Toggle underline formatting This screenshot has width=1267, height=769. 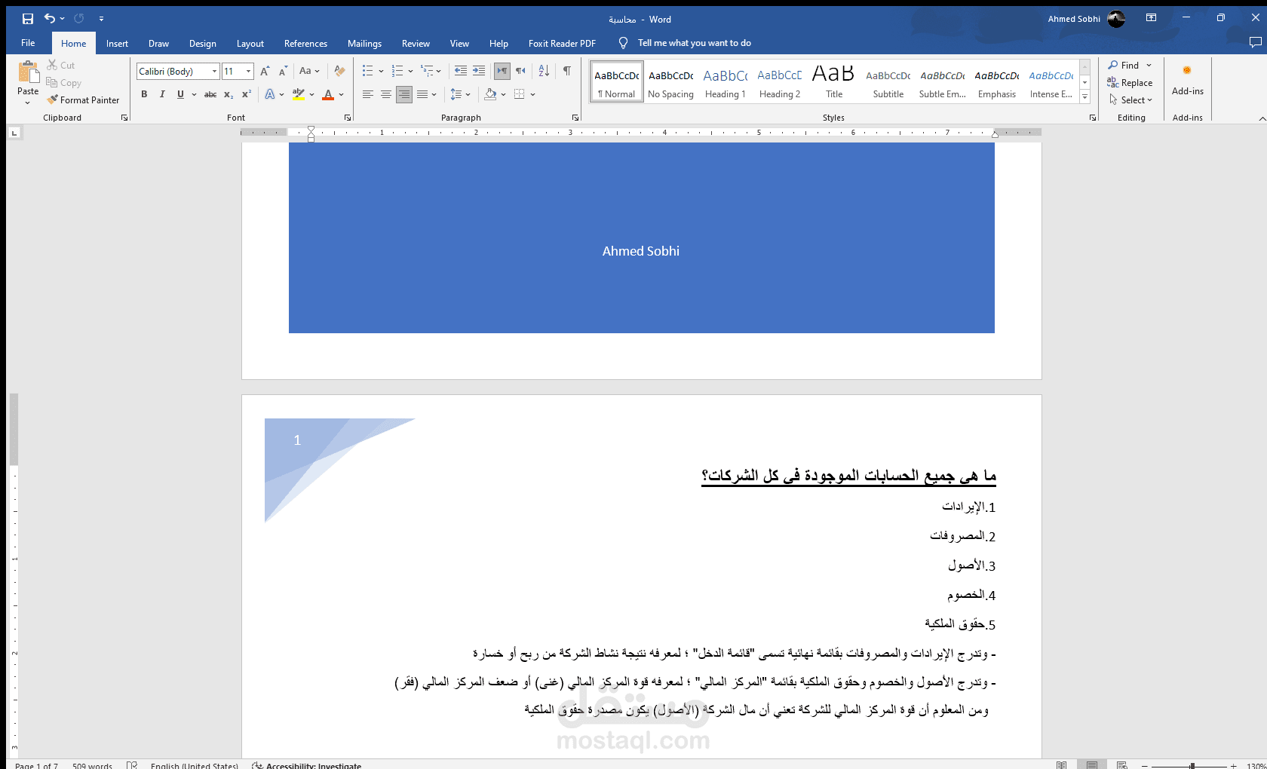tap(180, 95)
